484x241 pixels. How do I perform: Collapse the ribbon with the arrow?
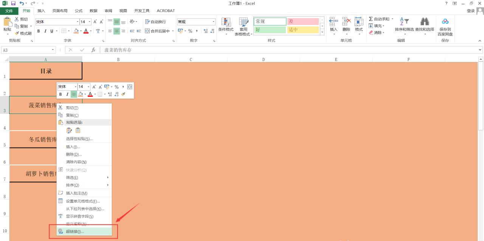point(480,40)
